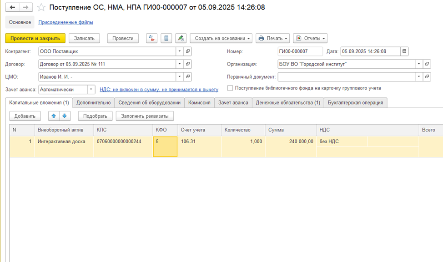Click the green pen signature icon

point(181,38)
